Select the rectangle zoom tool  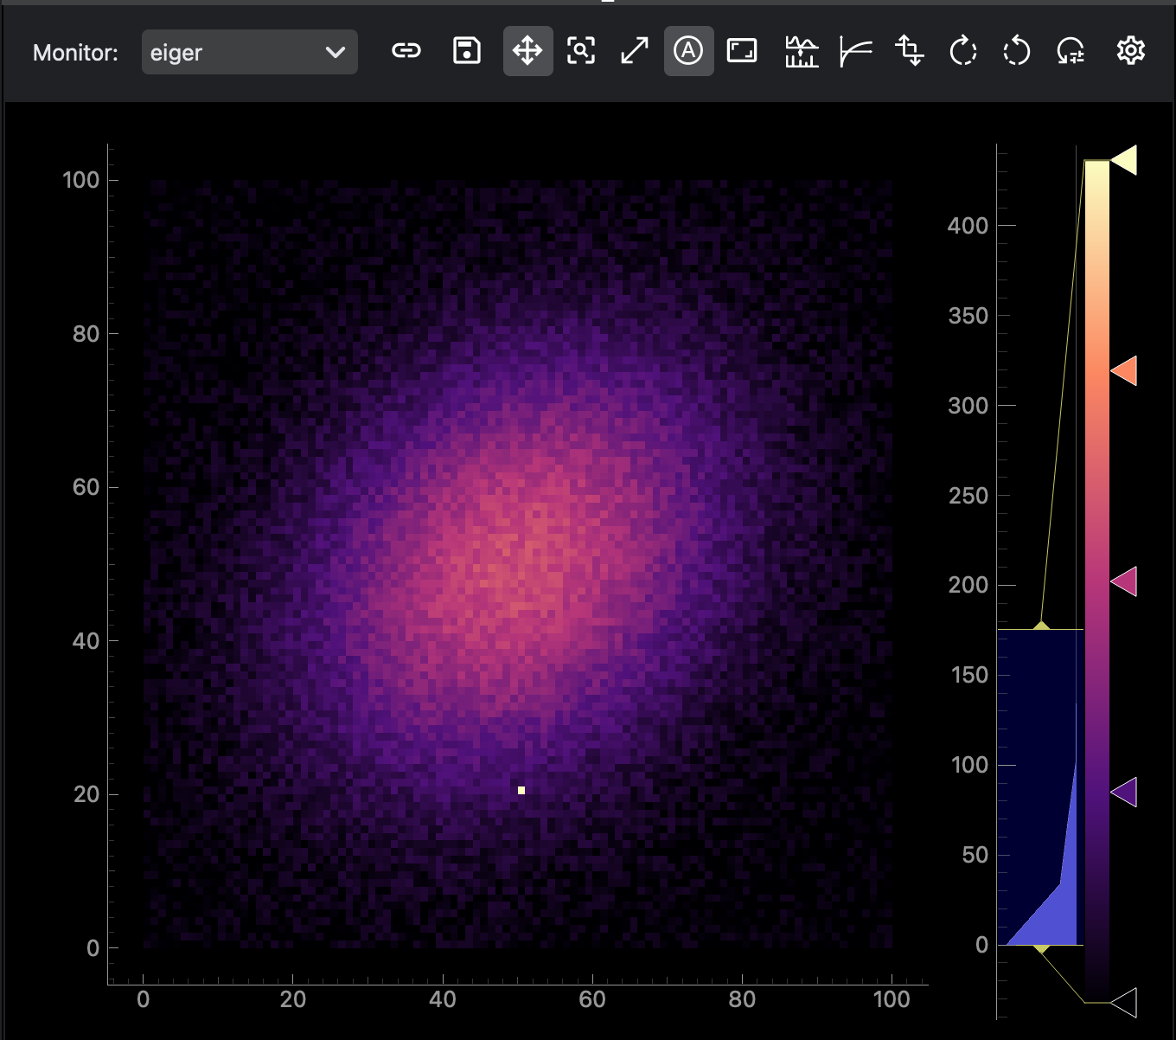[581, 51]
